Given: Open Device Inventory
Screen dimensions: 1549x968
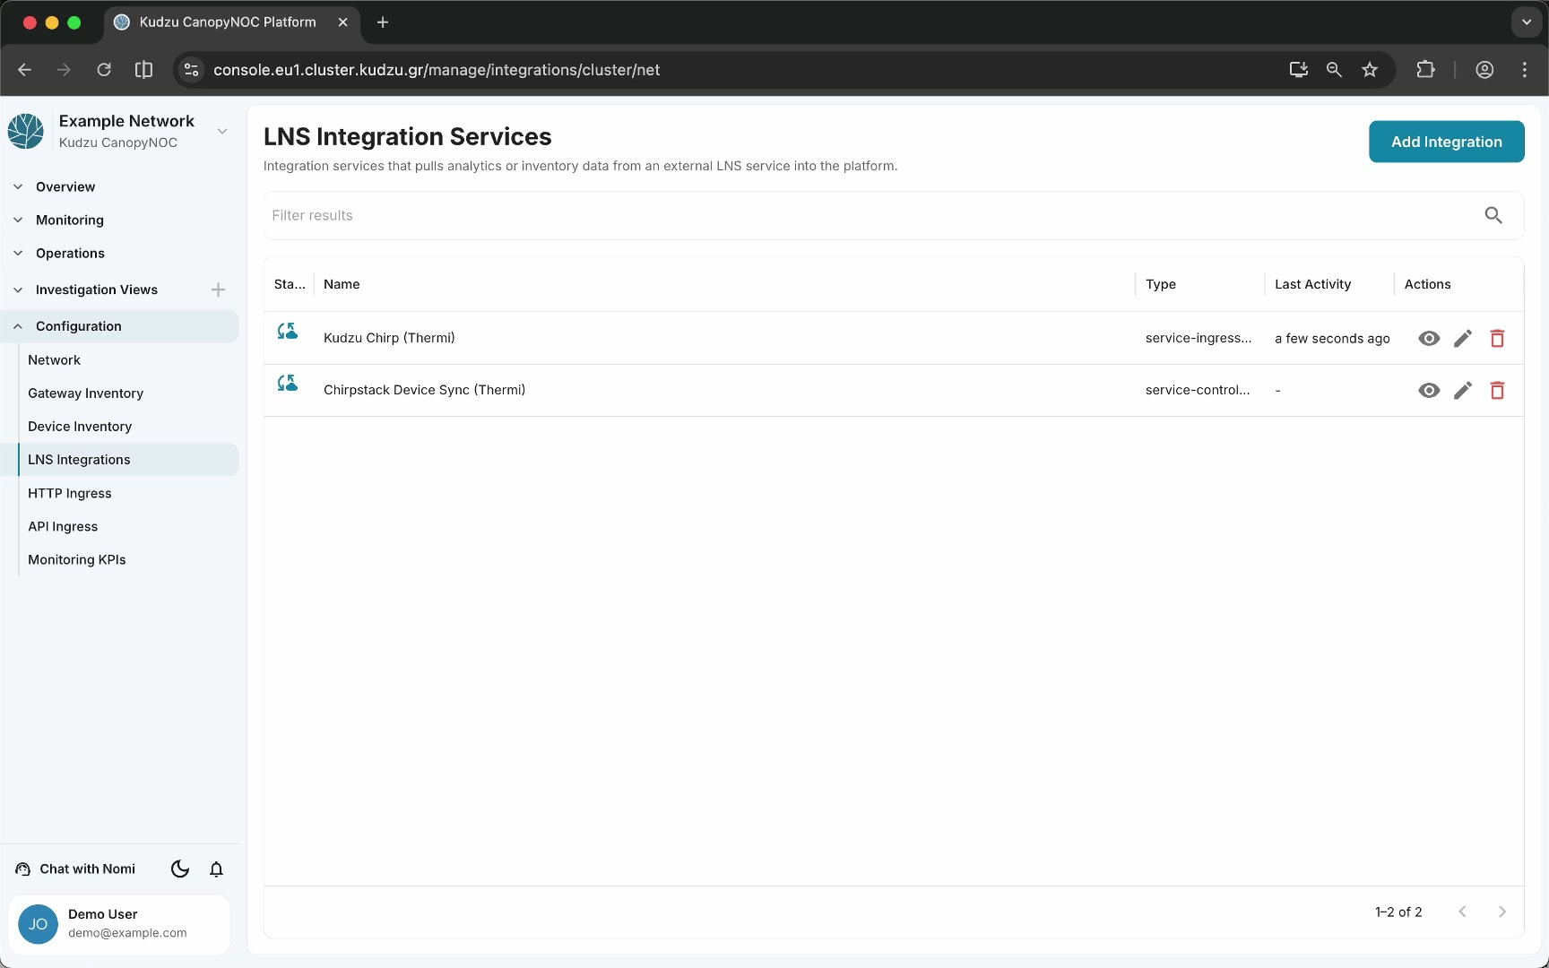Looking at the screenshot, I should tap(80, 426).
